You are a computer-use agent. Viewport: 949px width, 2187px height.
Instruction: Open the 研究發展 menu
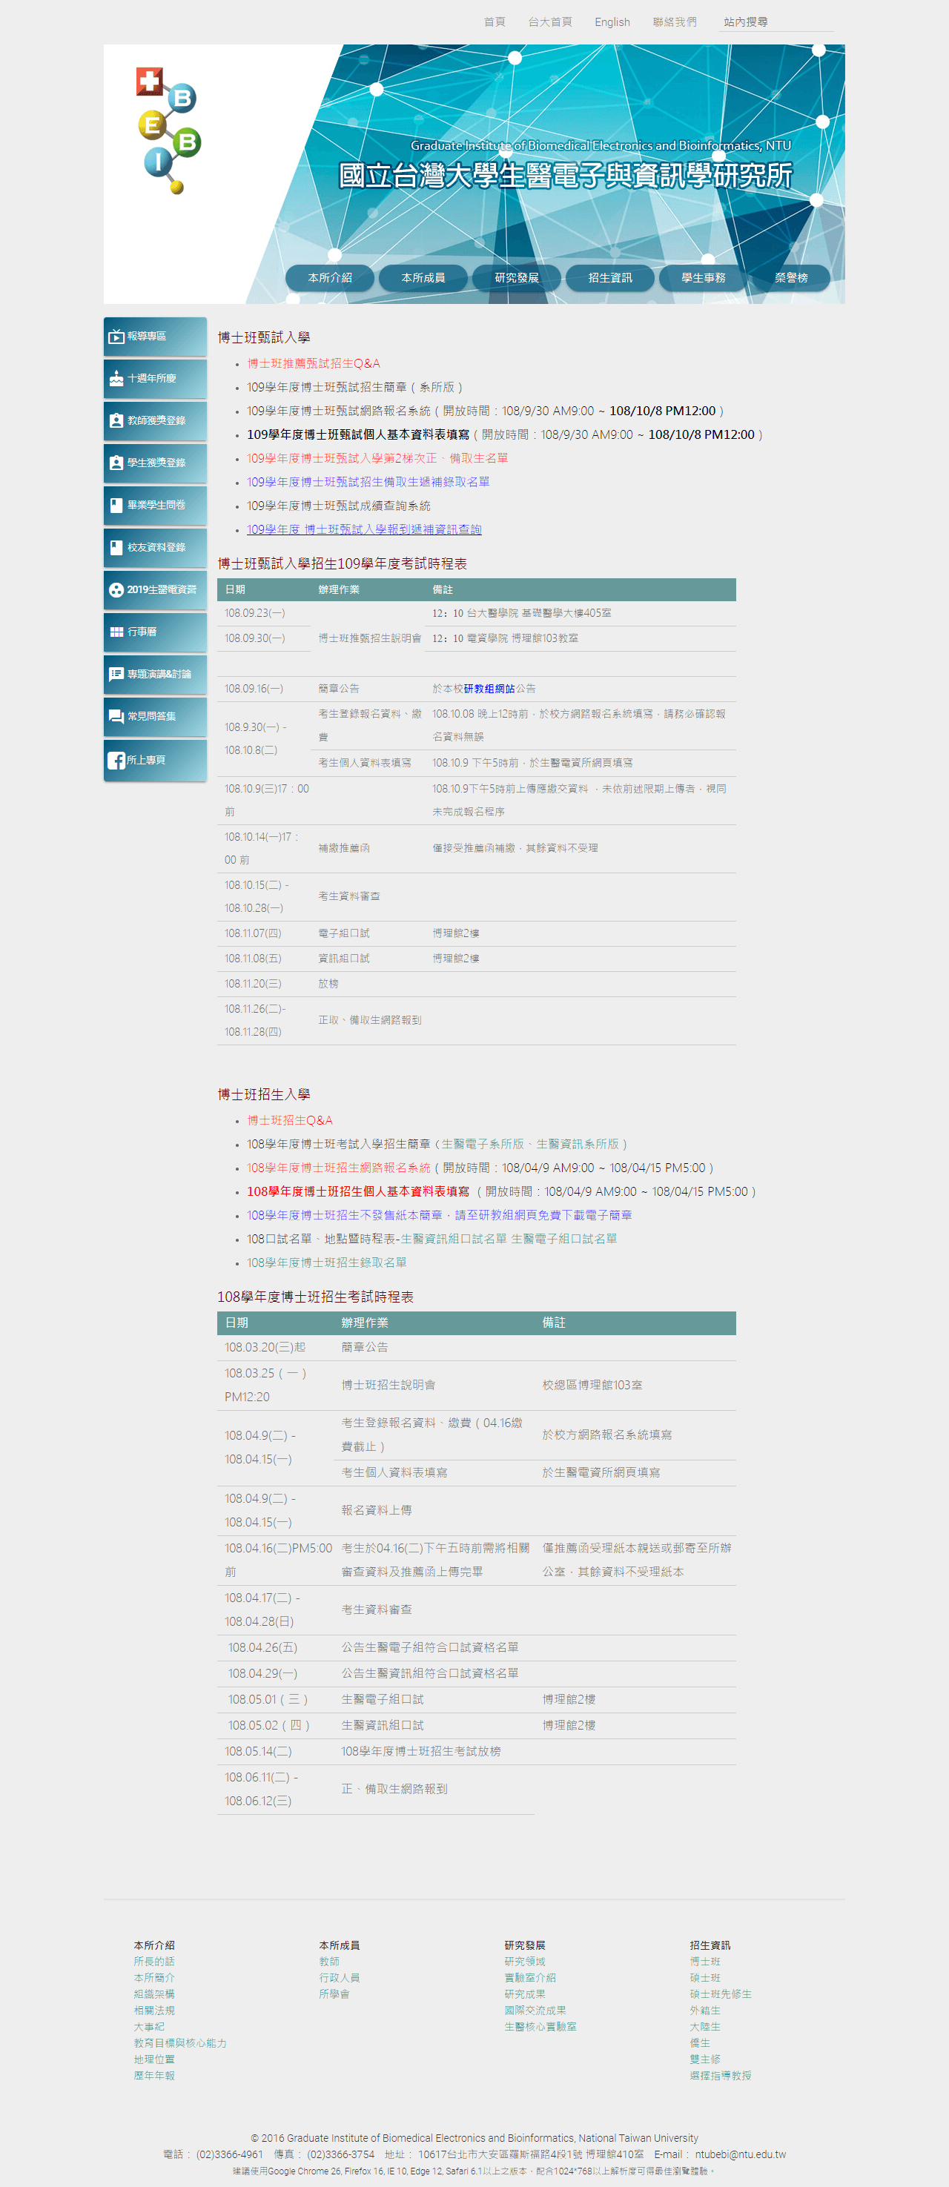click(x=516, y=277)
